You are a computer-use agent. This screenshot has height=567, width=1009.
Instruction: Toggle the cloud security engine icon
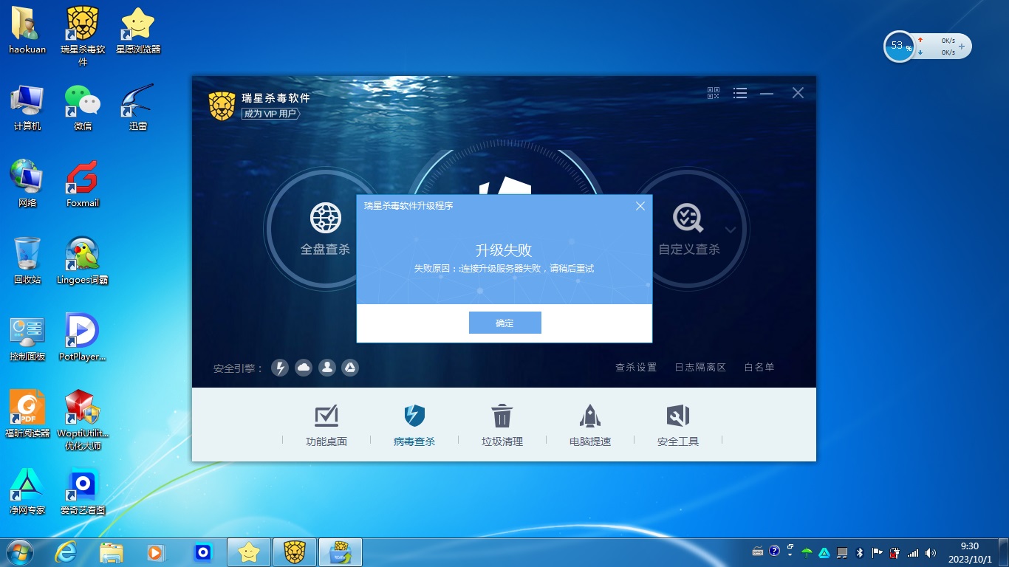[x=304, y=368]
